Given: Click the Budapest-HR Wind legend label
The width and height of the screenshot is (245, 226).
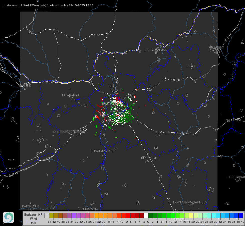Looking at the screenshot, I should [34, 219].
